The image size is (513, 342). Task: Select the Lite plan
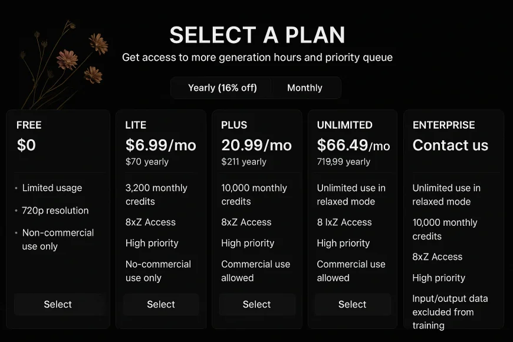click(161, 304)
